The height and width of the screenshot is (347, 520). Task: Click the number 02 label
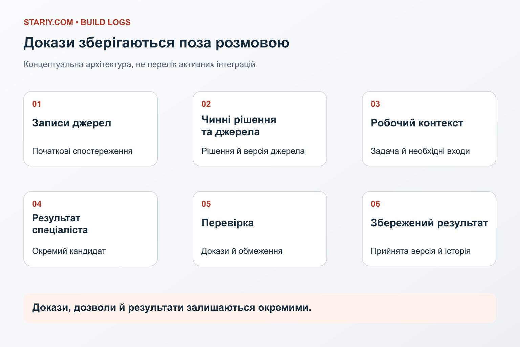click(206, 104)
